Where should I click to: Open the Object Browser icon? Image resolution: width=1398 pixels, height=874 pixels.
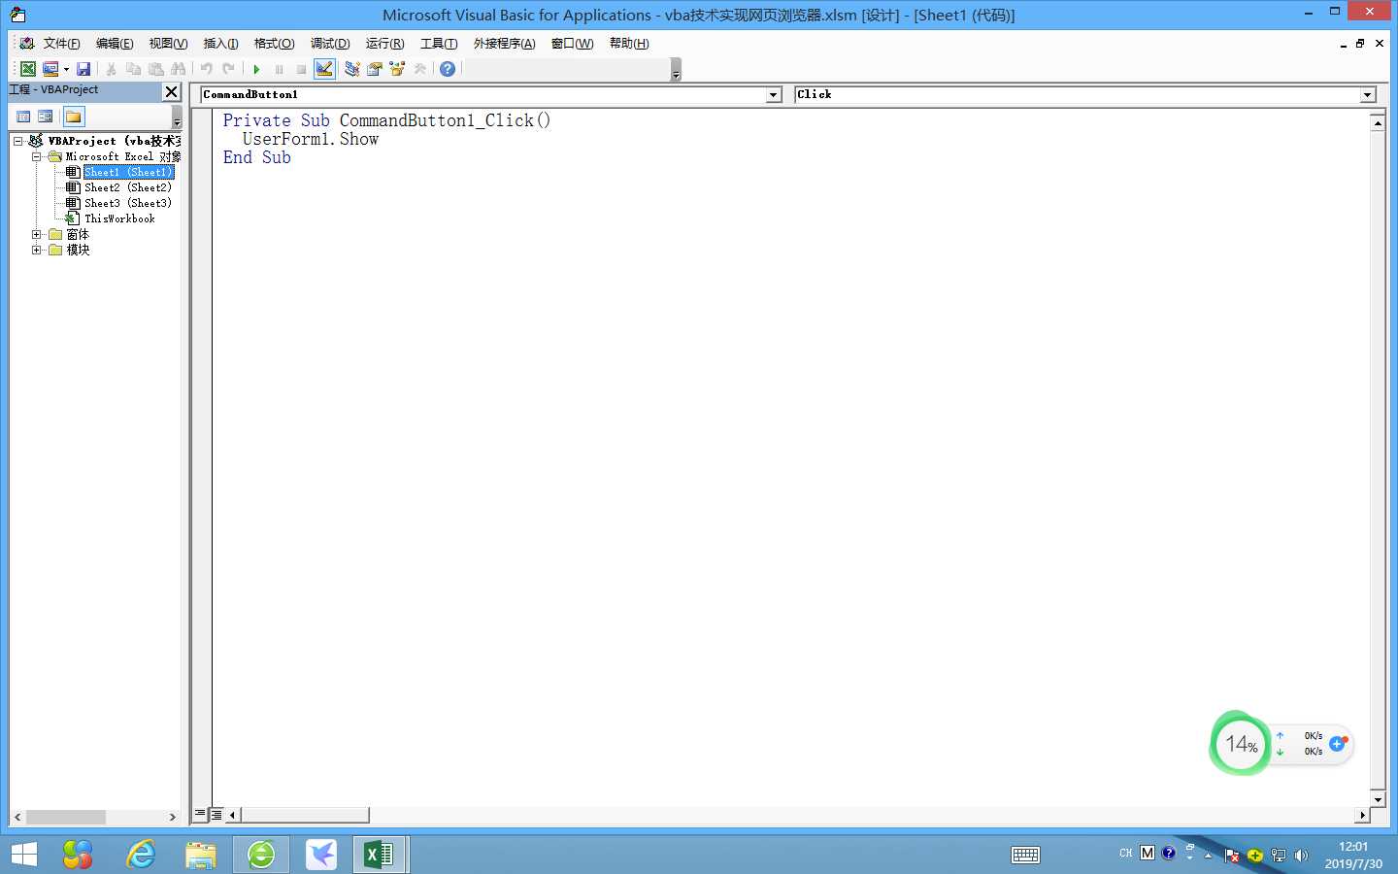pyautogui.click(x=397, y=69)
